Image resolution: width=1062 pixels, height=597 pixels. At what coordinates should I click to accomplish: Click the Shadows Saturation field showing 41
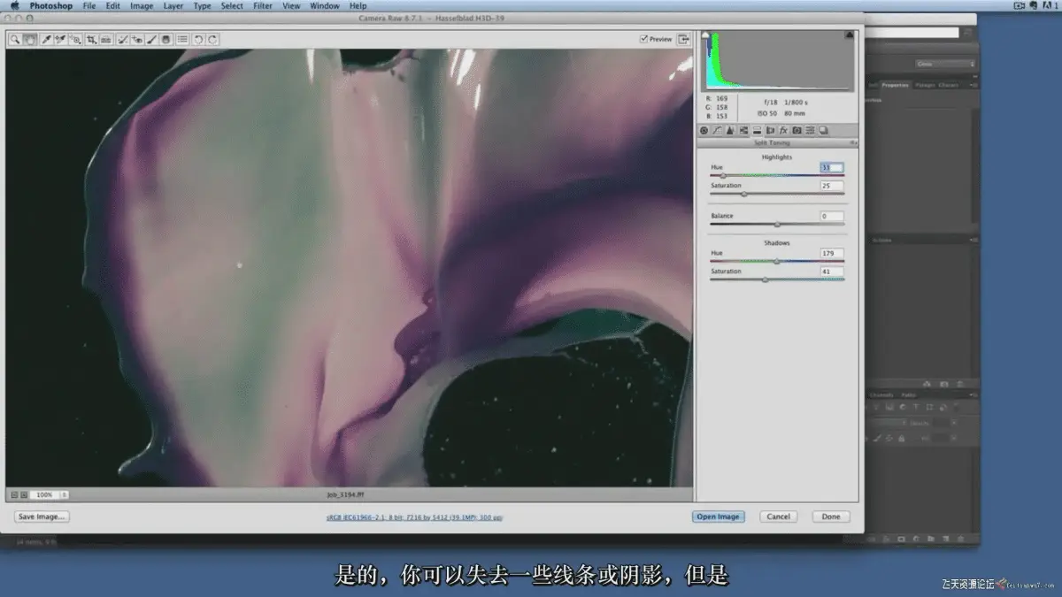(831, 272)
